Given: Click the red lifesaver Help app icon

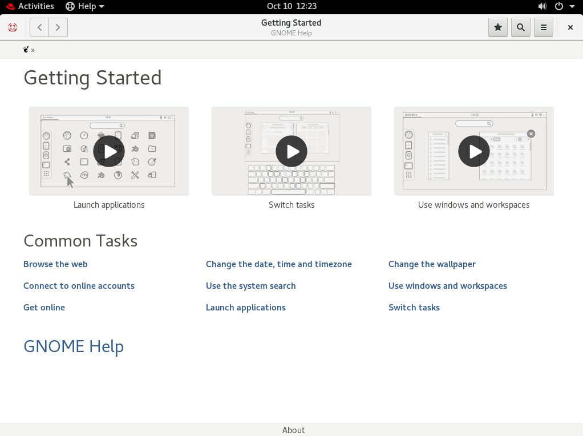Looking at the screenshot, I should 13,27.
